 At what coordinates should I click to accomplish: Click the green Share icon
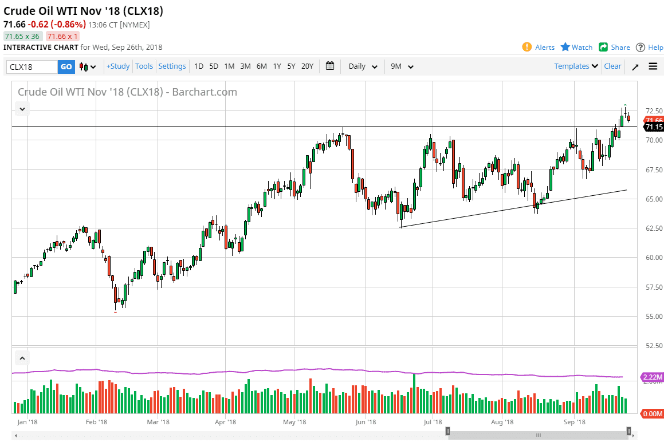pyautogui.click(x=603, y=48)
